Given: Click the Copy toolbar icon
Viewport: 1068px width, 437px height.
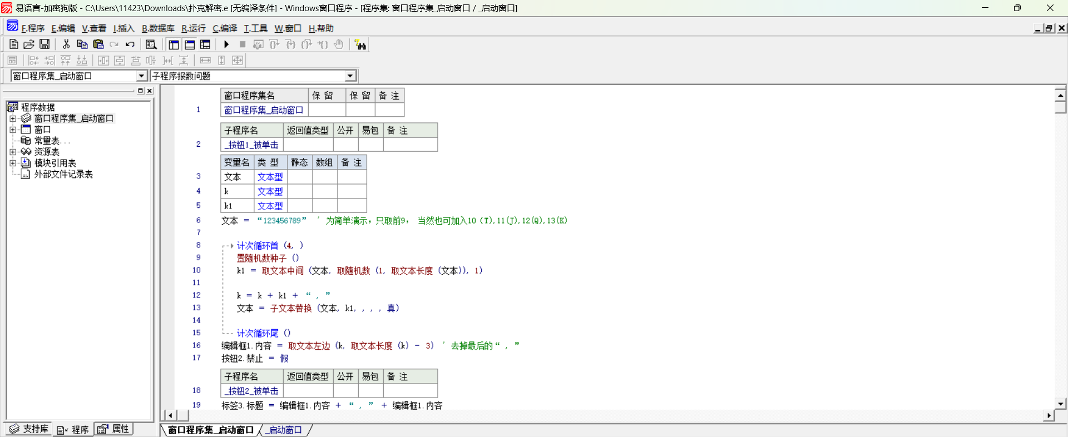Looking at the screenshot, I should coord(82,44).
